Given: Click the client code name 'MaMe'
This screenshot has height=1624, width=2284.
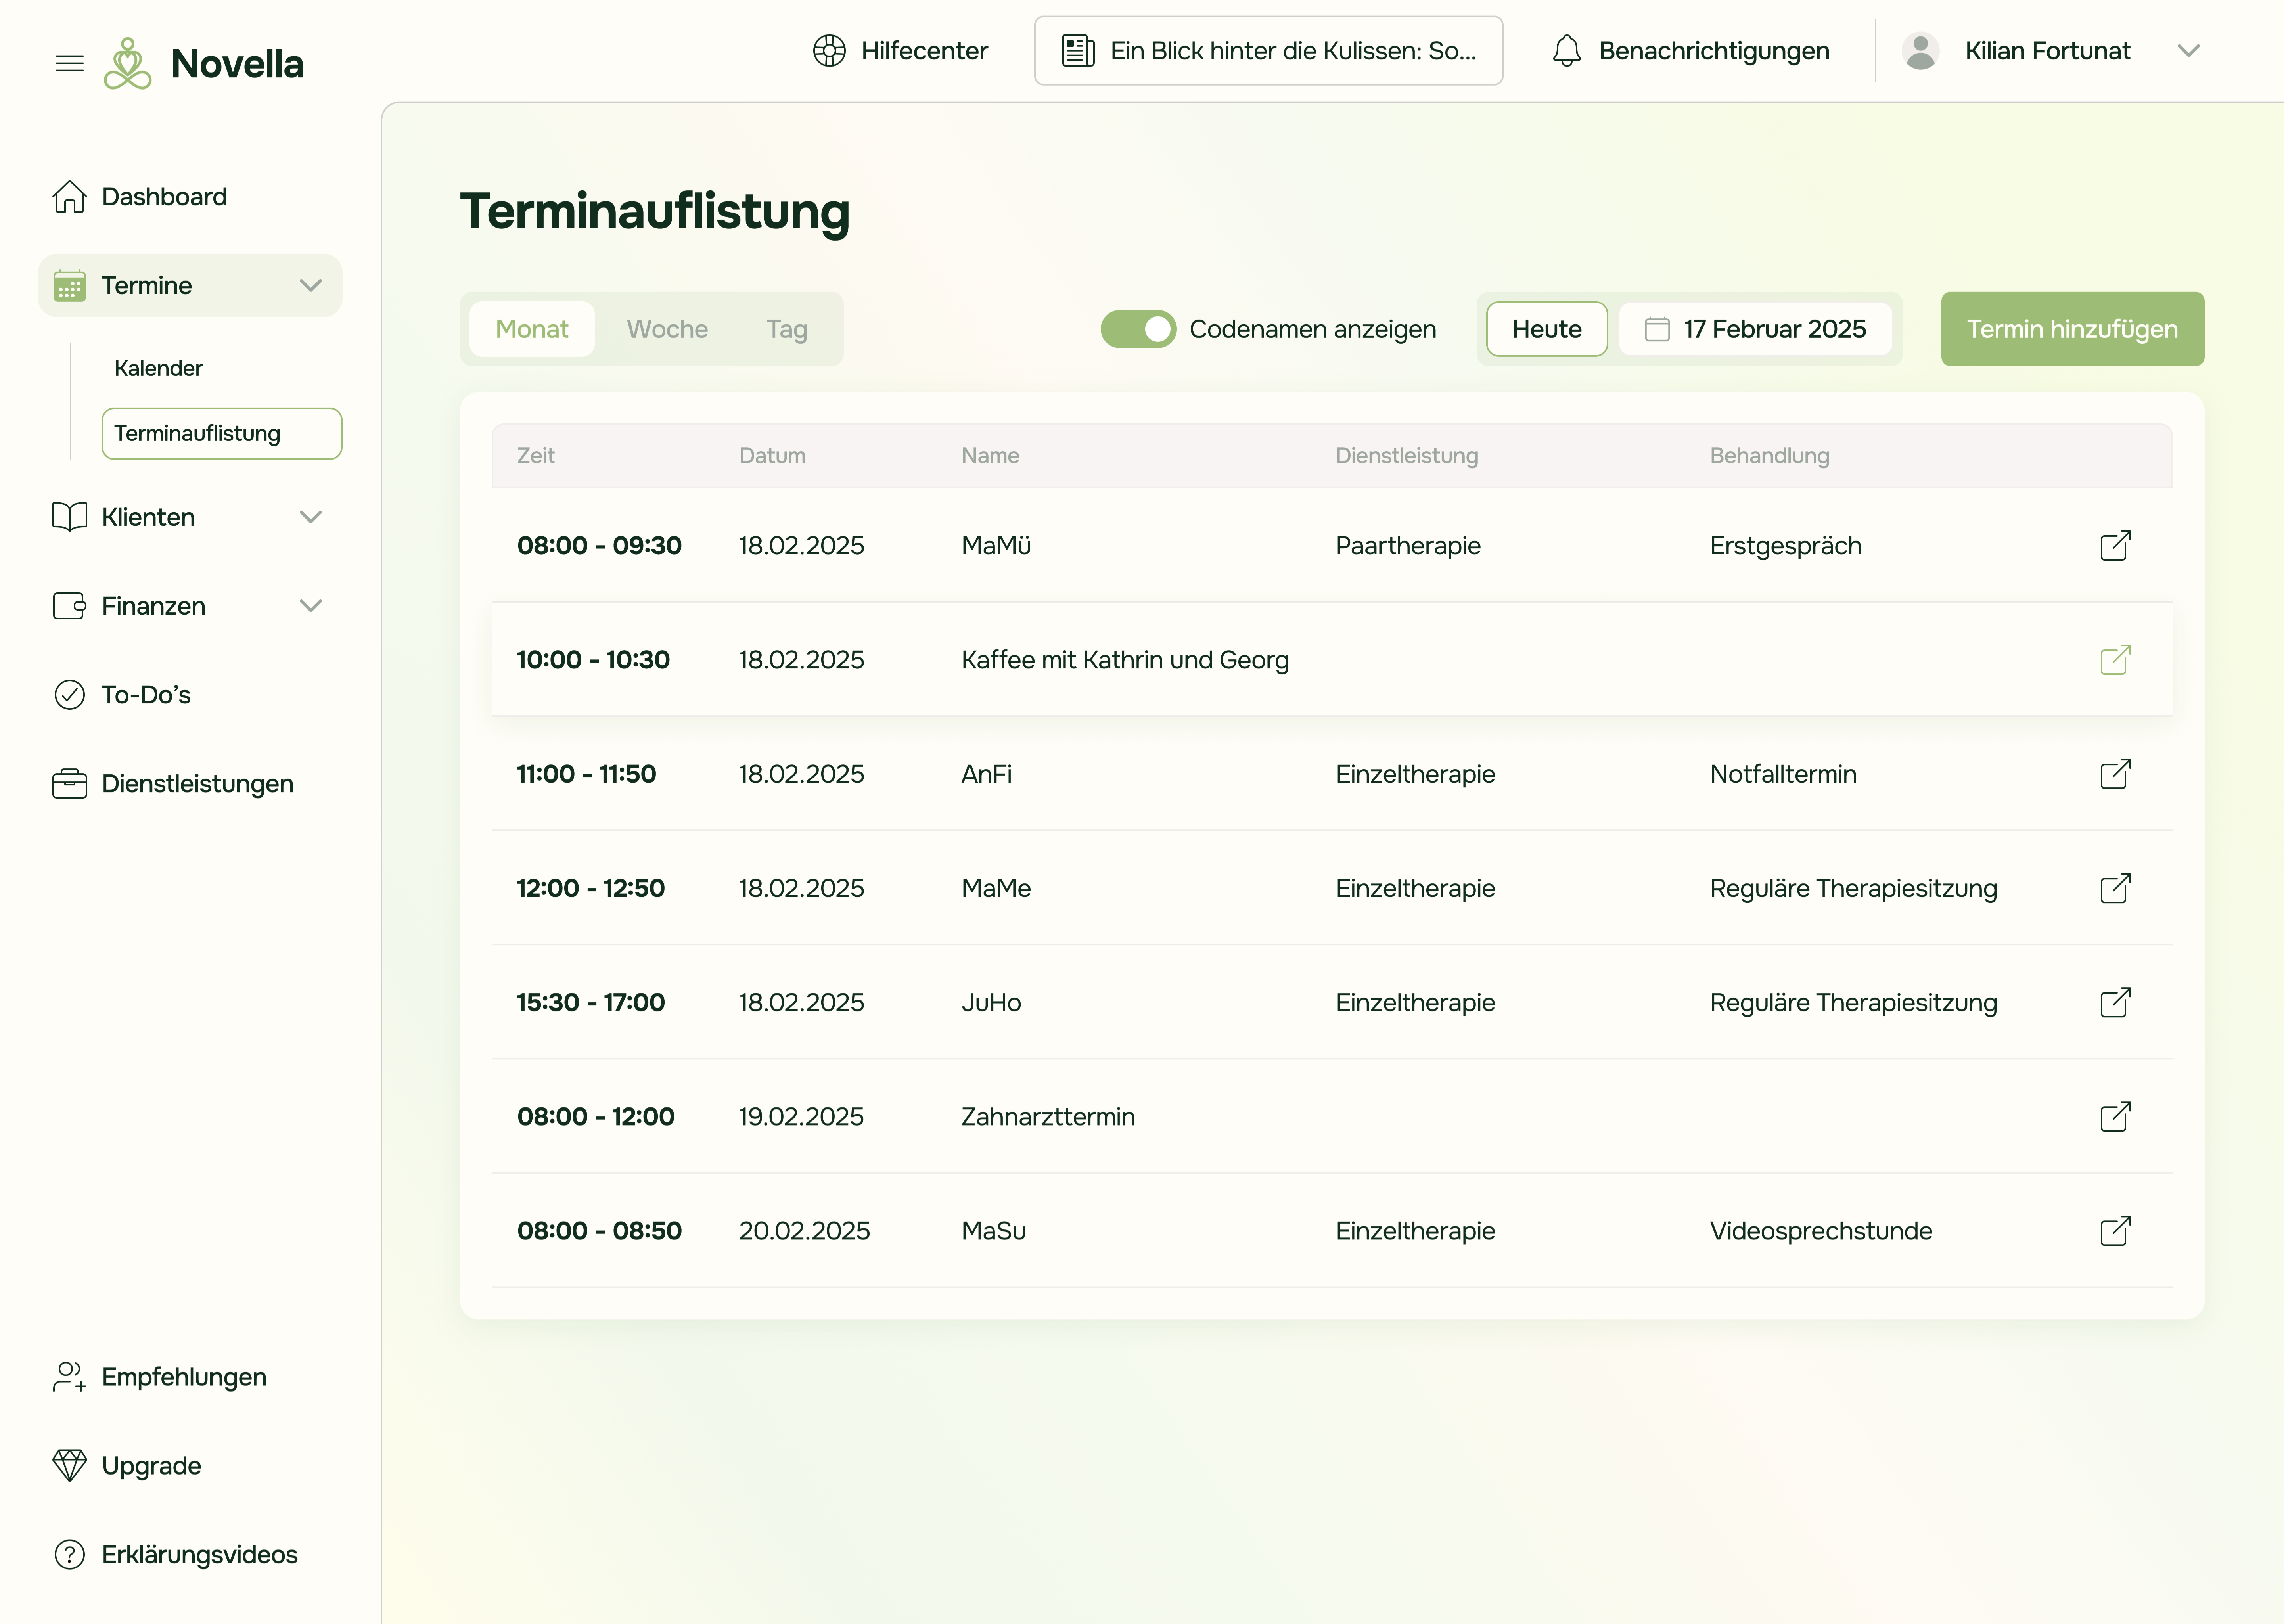Looking at the screenshot, I should [996, 888].
